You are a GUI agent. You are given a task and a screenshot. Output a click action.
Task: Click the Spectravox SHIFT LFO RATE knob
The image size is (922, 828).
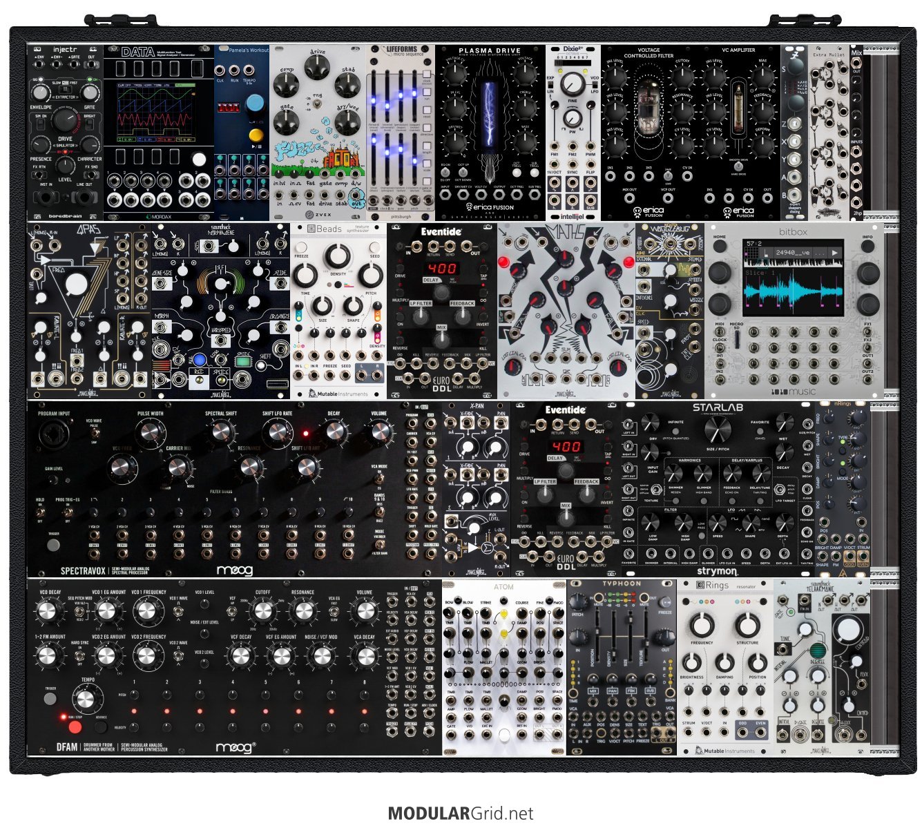[278, 432]
